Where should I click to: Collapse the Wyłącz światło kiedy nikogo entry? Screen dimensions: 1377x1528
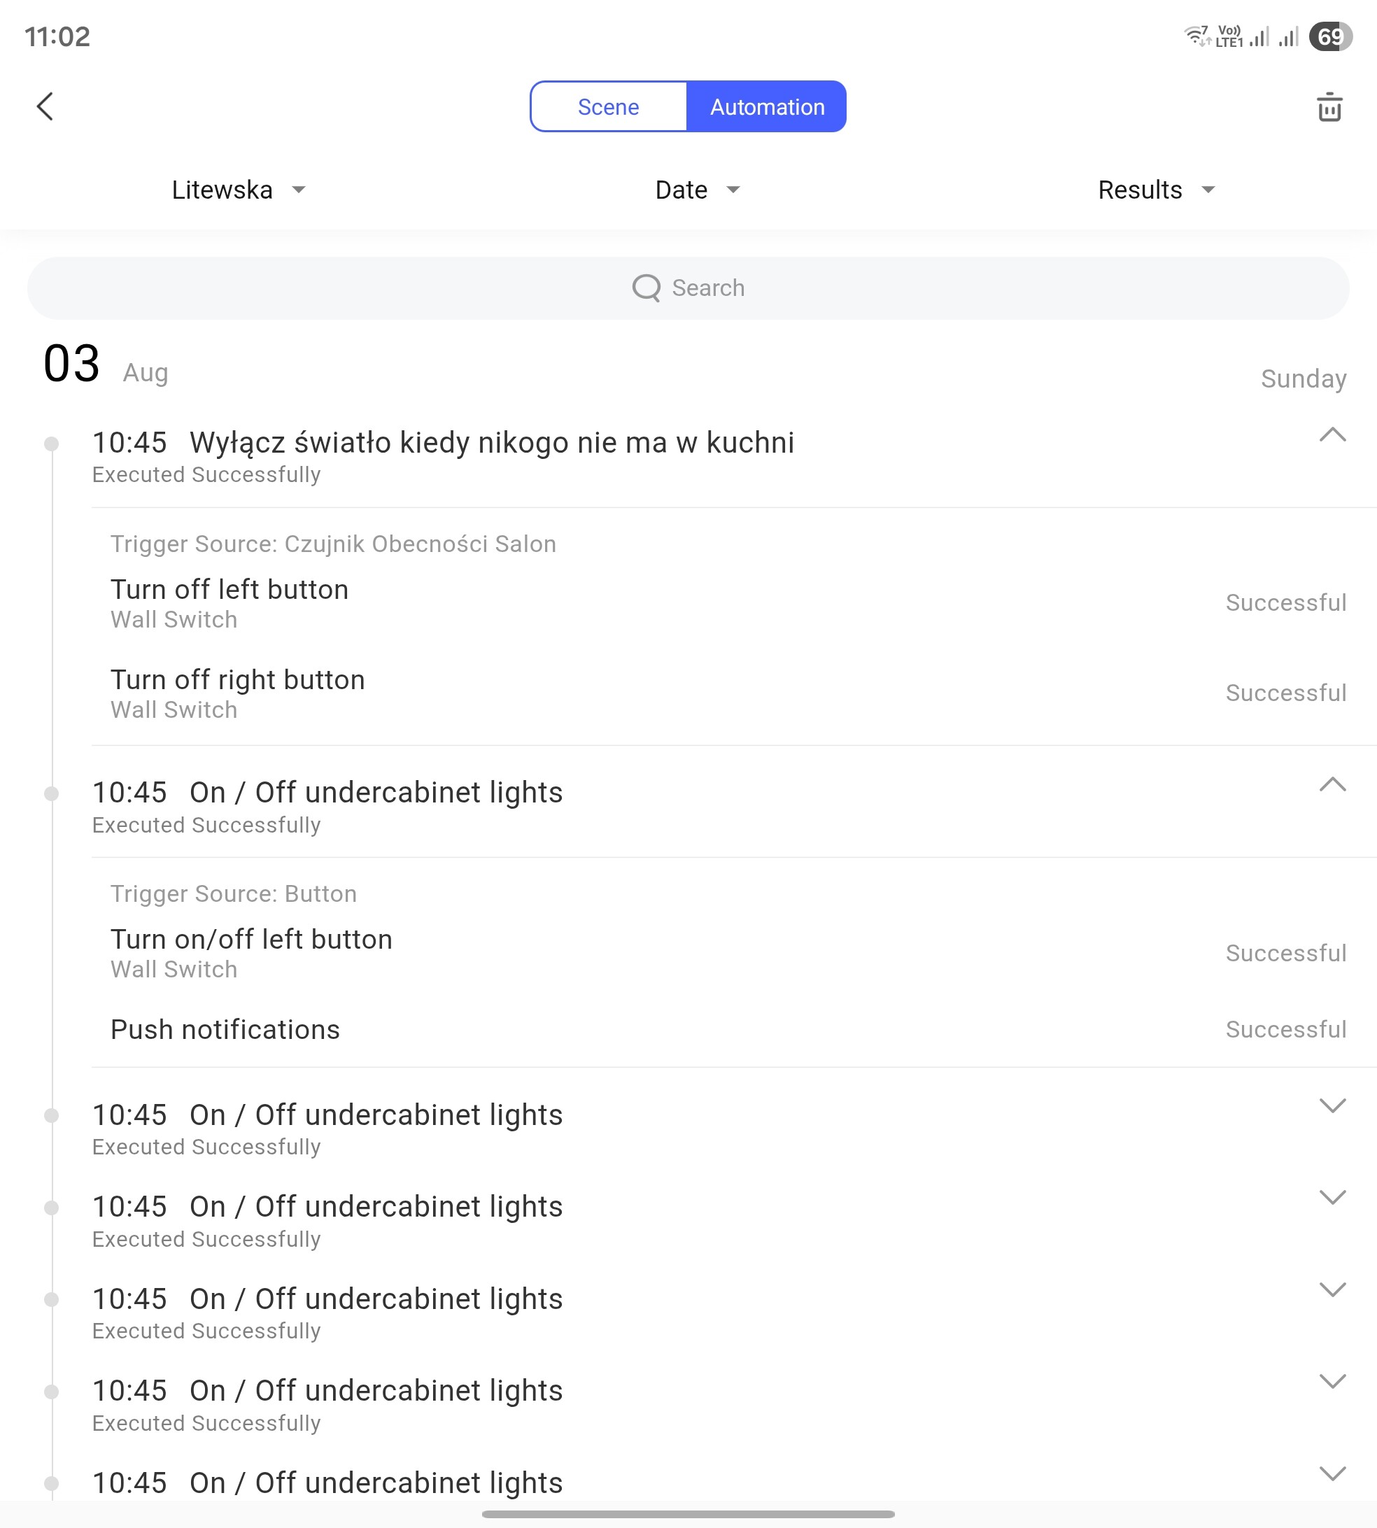[x=1332, y=435]
